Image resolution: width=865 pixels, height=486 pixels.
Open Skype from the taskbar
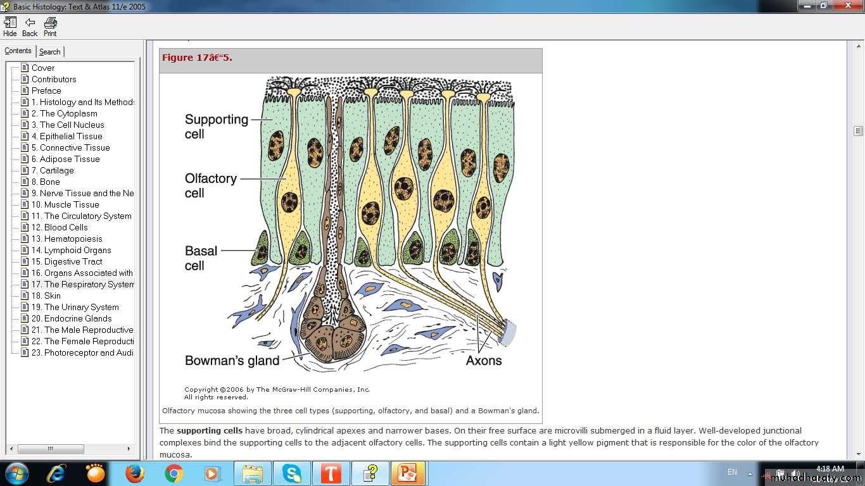pyautogui.click(x=292, y=473)
